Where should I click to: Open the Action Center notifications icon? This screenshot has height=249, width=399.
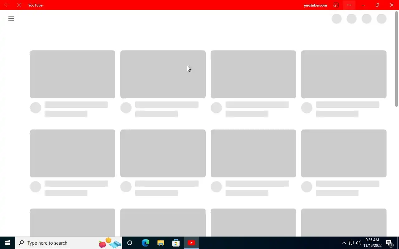coord(389,243)
